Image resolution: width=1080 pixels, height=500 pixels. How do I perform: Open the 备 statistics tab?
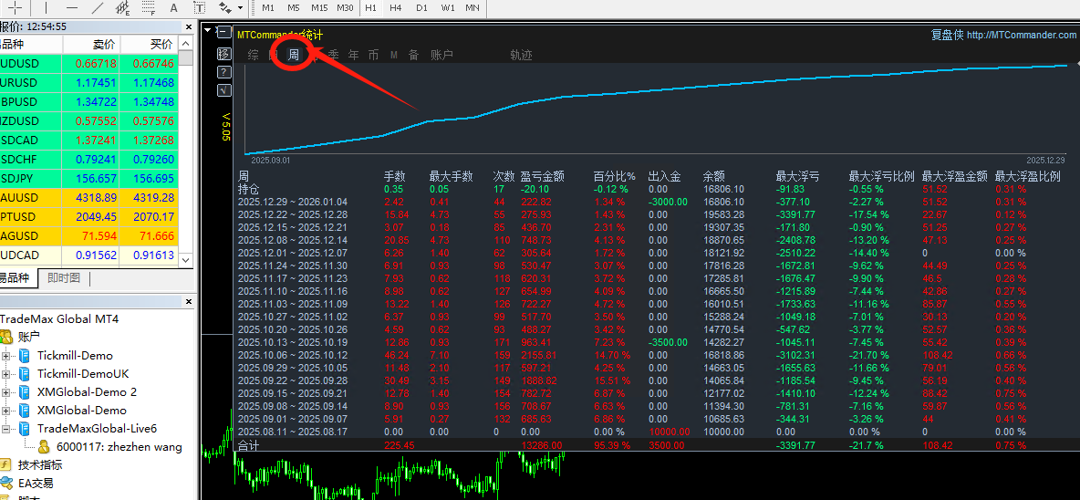tap(413, 55)
